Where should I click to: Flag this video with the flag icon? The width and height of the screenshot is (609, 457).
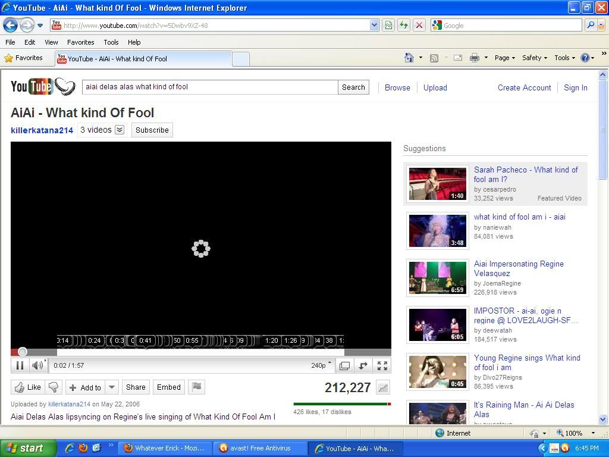pos(196,387)
